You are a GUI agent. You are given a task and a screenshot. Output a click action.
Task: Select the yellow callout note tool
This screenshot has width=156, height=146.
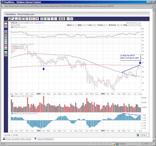coord(34,19)
